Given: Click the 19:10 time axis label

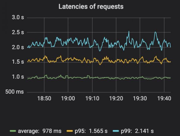Looking at the screenshot, I should (92, 98).
